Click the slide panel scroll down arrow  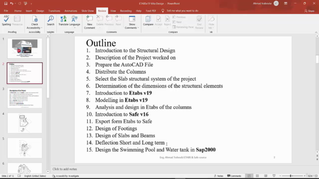click(48, 171)
